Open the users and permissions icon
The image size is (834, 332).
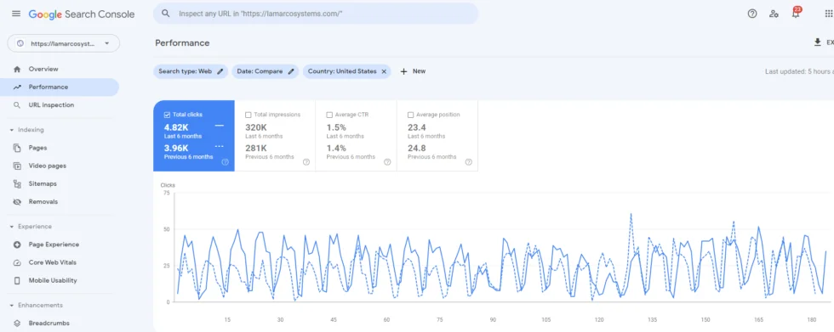pos(774,14)
